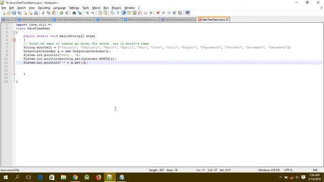The width and height of the screenshot is (324, 182).
Task: Toggle the indent guide button
Action: click(124, 13)
